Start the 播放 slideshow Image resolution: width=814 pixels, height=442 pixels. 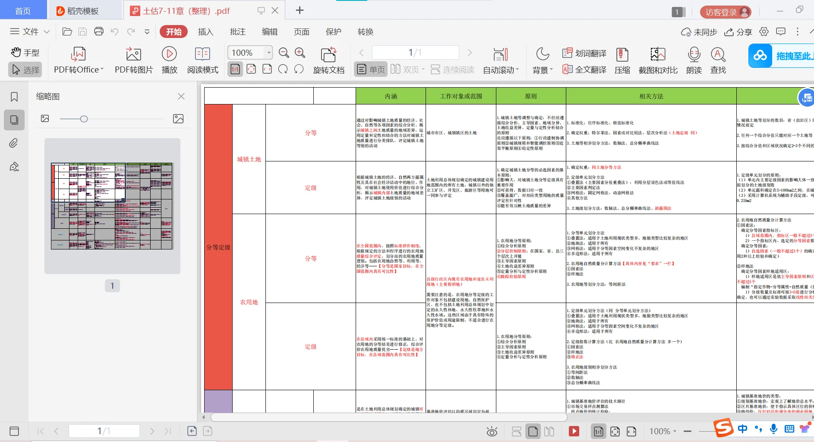pos(169,60)
